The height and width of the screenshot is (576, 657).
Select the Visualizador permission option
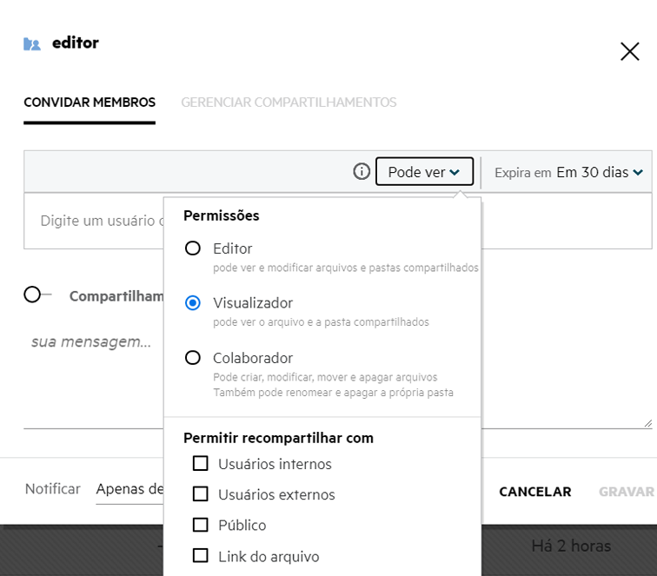[x=193, y=303]
